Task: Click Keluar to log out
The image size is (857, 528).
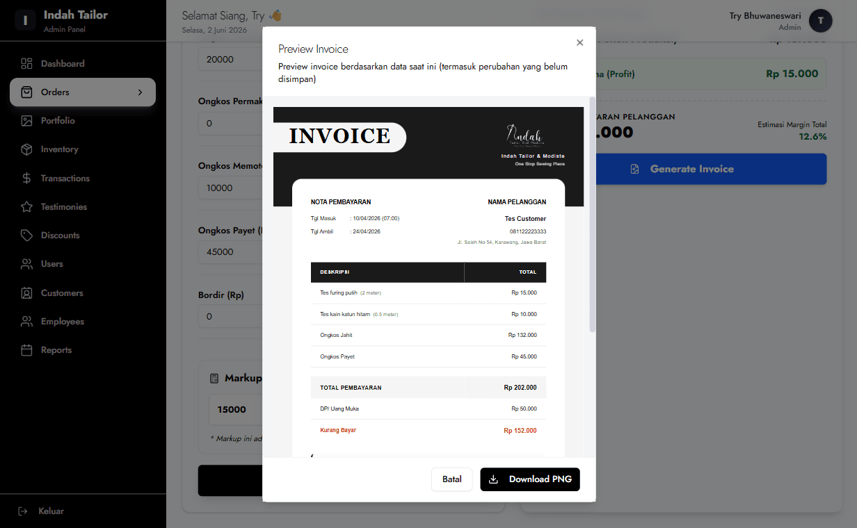Action: click(x=51, y=511)
